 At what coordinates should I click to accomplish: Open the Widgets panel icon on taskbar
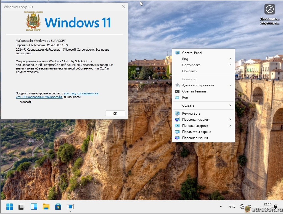[34, 207]
